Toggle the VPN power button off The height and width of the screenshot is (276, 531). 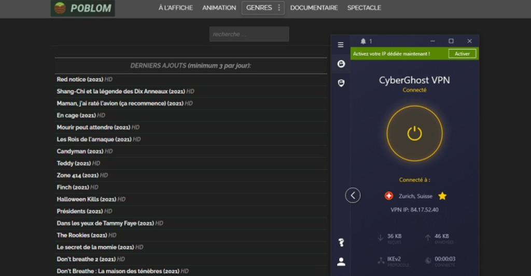pyautogui.click(x=414, y=133)
